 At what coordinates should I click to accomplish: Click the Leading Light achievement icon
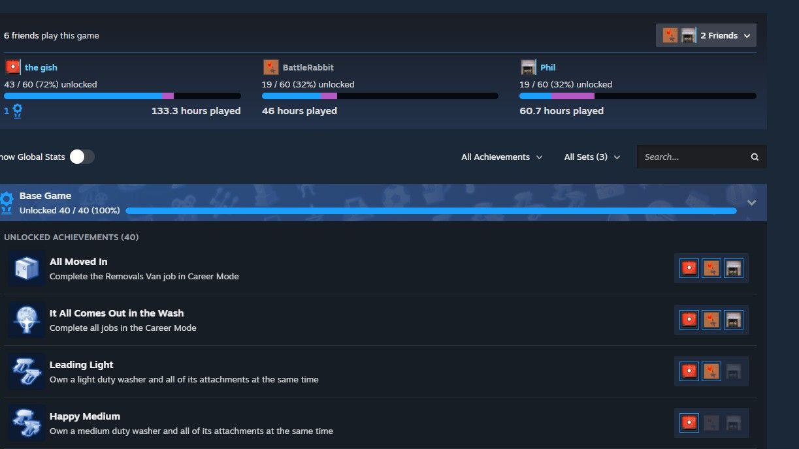(27, 371)
